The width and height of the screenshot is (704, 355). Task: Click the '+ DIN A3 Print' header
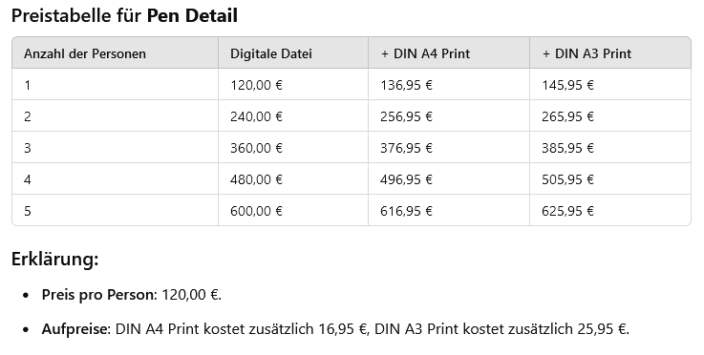click(x=587, y=53)
